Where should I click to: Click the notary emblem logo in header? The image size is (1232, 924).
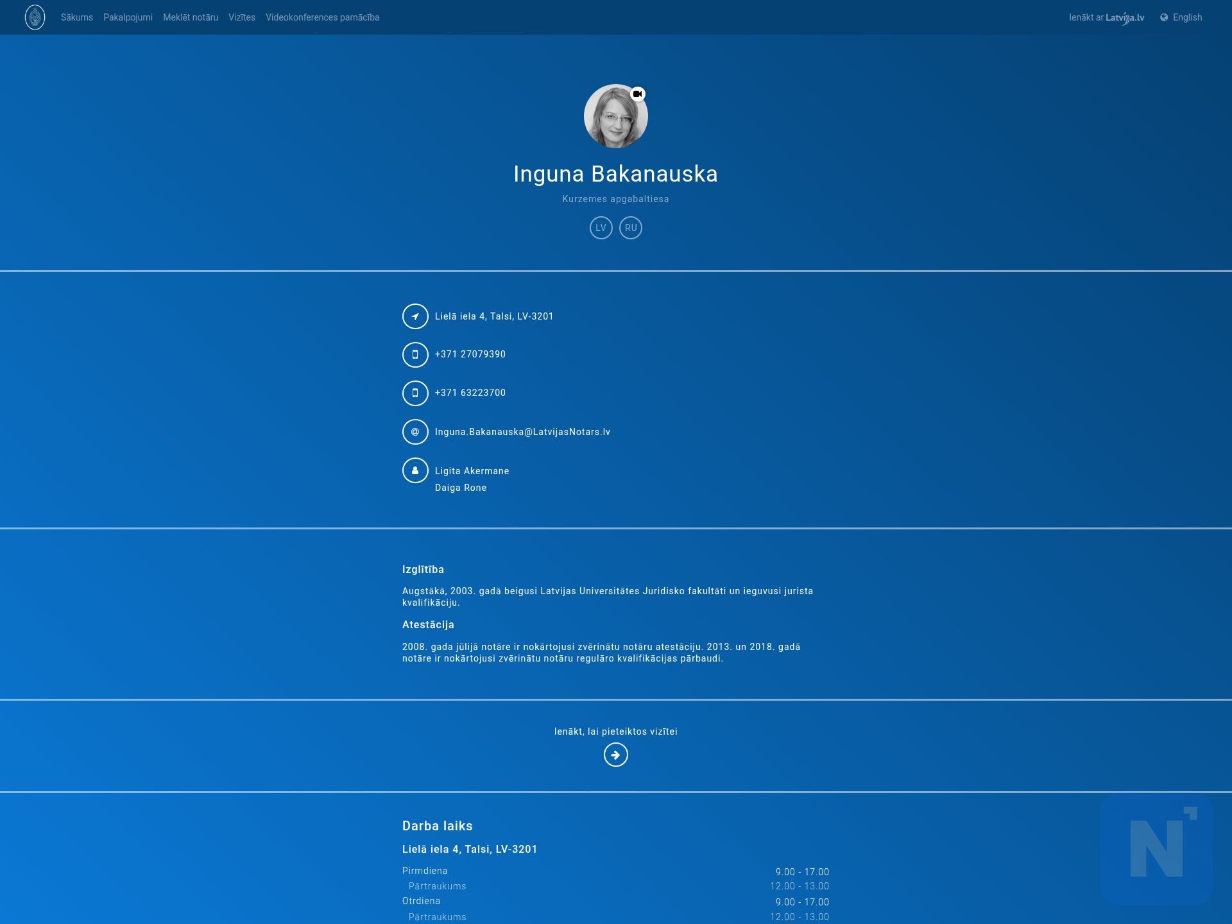click(x=35, y=17)
